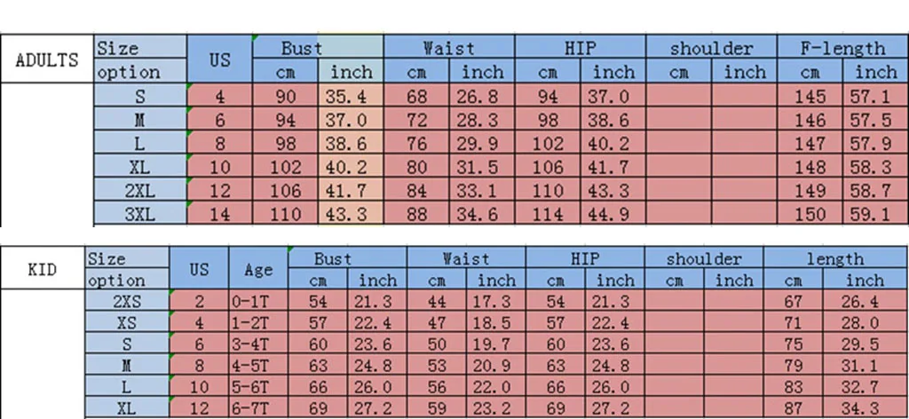The height and width of the screenshot is (419, 909).
Task: Click the kid table HIP header
Action: click(585, 258)
